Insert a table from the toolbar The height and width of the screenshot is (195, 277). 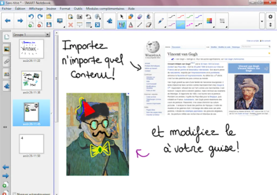pyautogui.click(x=89, y=25)
